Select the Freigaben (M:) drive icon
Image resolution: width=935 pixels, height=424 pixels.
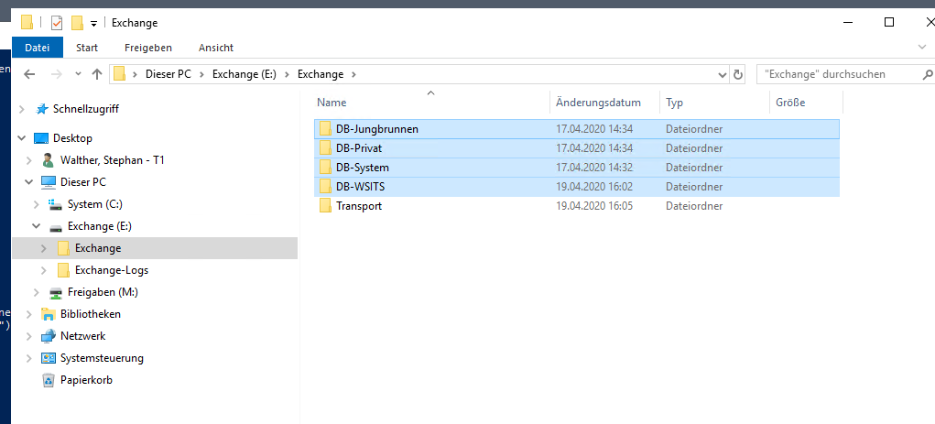[56, 292]
